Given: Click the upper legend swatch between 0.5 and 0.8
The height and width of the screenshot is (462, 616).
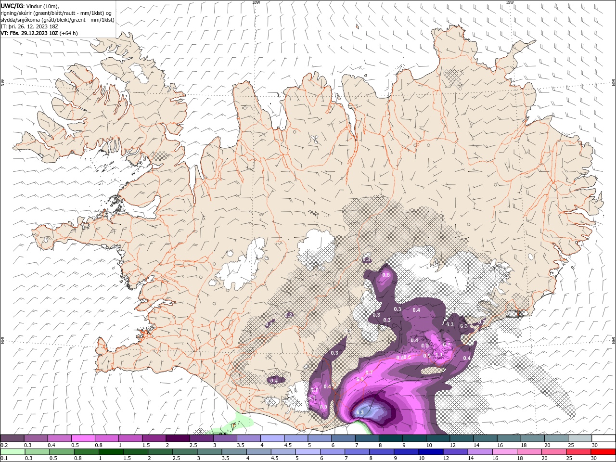Looking at the screenshot, I should [x=83, y=438].
